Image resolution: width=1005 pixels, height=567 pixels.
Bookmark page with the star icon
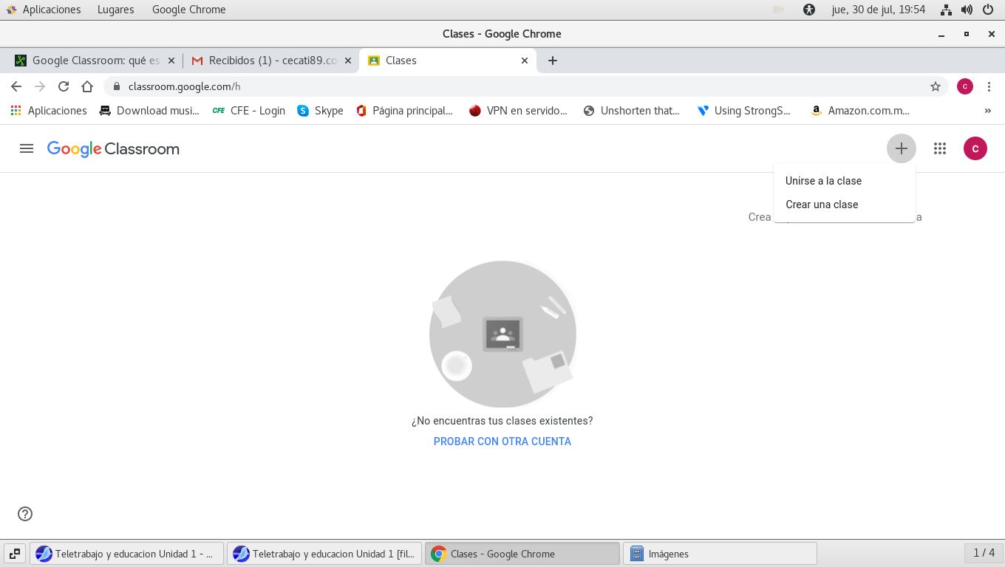tap(935, 86)
